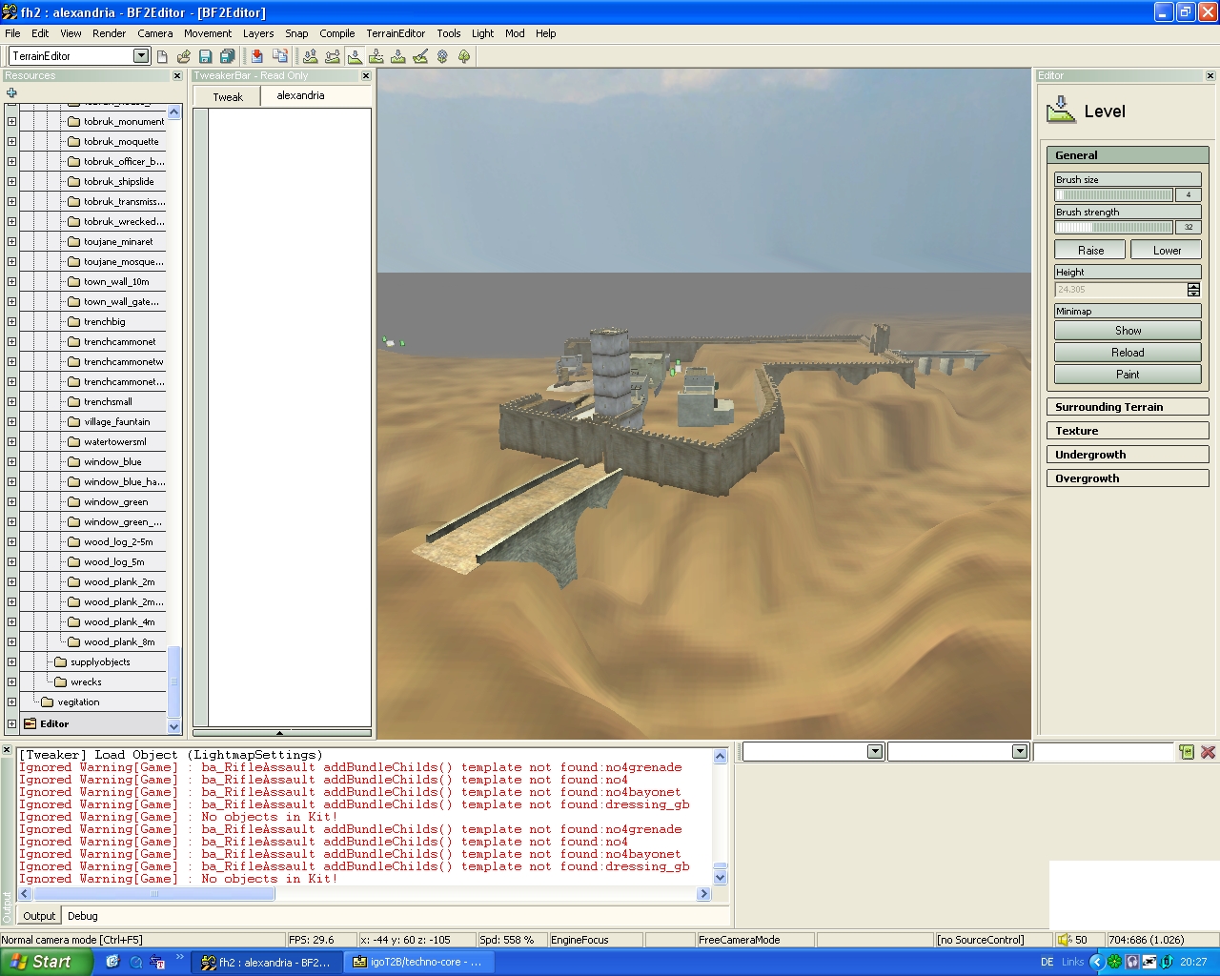
Task: Open the TerrainEditor menu
Action: (396, 33)
